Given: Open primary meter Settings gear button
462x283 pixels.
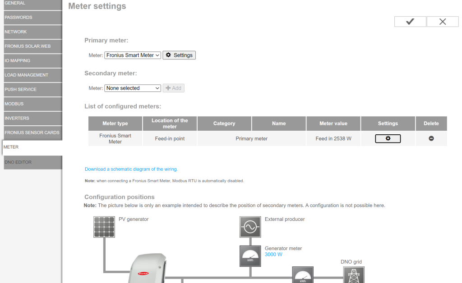Looking at the screenshot, I should (x=179, y=55).
